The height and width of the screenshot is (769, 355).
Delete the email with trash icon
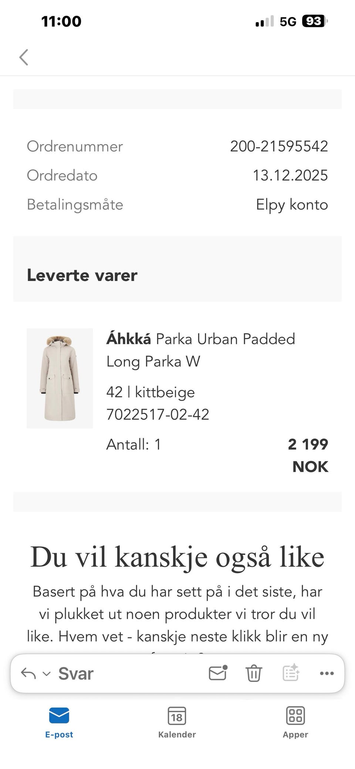pyautogui.click(x=254, y=673)
